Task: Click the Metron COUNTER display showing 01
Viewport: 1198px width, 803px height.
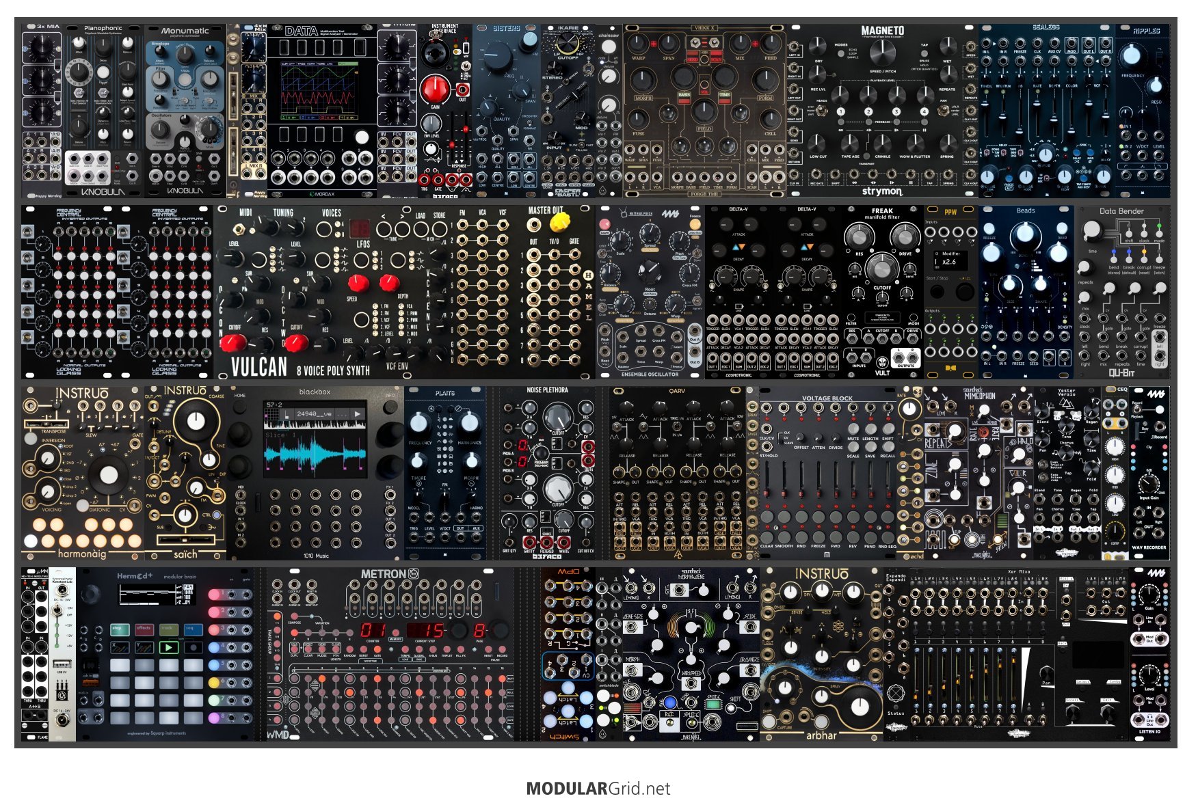Action: (x=373, y=630)
